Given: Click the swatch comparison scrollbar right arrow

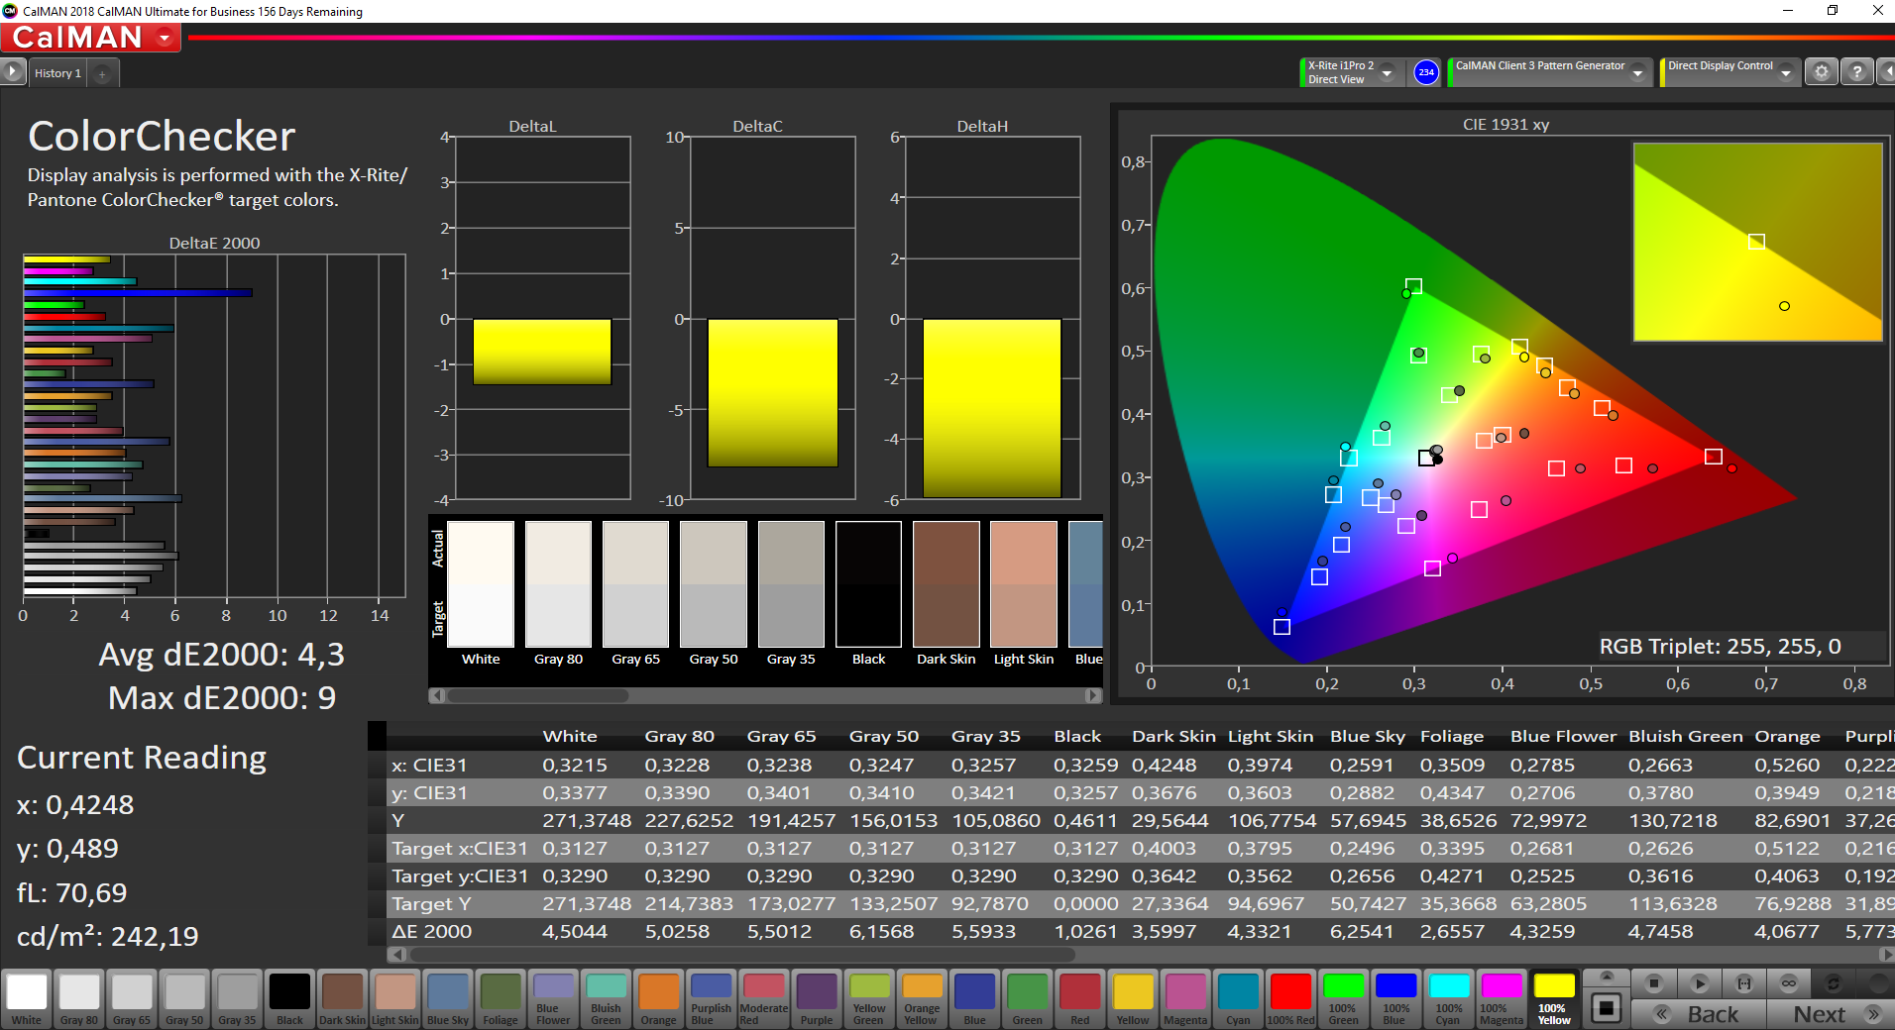Looking at the screenshot, I should [1093, 695].
